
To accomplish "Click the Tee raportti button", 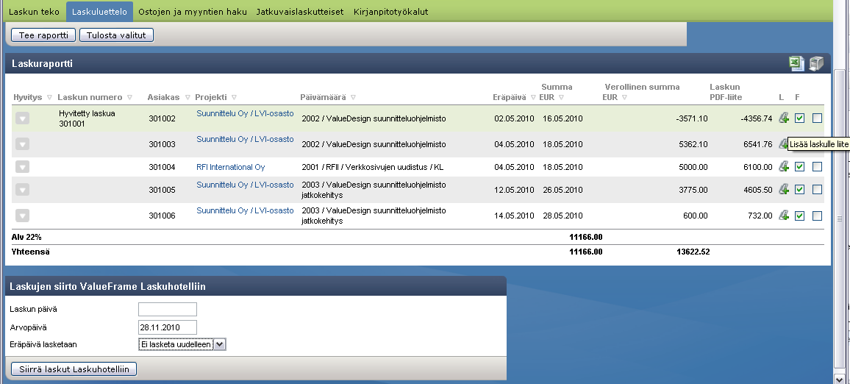I will (x=43, y=35).
